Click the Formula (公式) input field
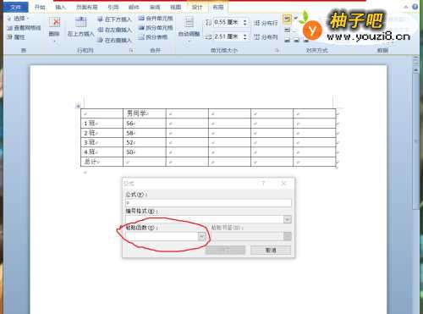This screenshot has height=314, width=423. click(x=208, y=203)
